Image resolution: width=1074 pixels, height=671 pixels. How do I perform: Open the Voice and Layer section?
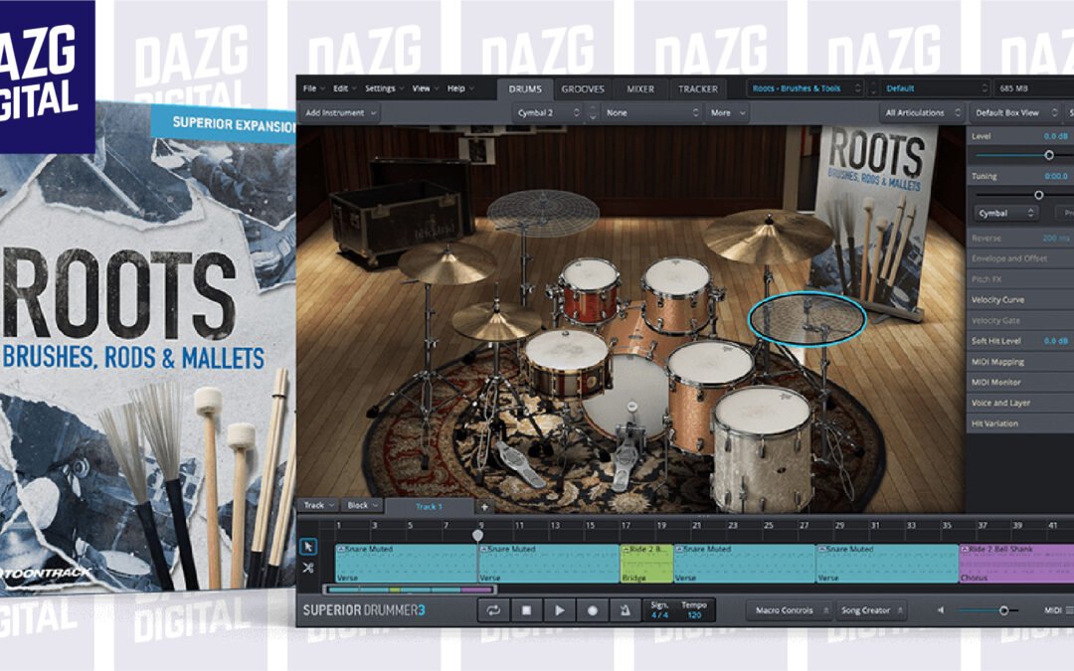click(x=1020, y=403)
